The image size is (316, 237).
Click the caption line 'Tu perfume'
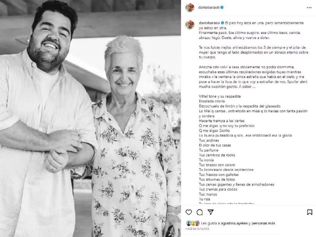tap(208, 150)
